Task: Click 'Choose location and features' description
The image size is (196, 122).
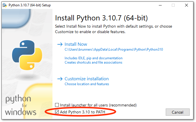Action: pyautogui.click(x=87, y=84)
